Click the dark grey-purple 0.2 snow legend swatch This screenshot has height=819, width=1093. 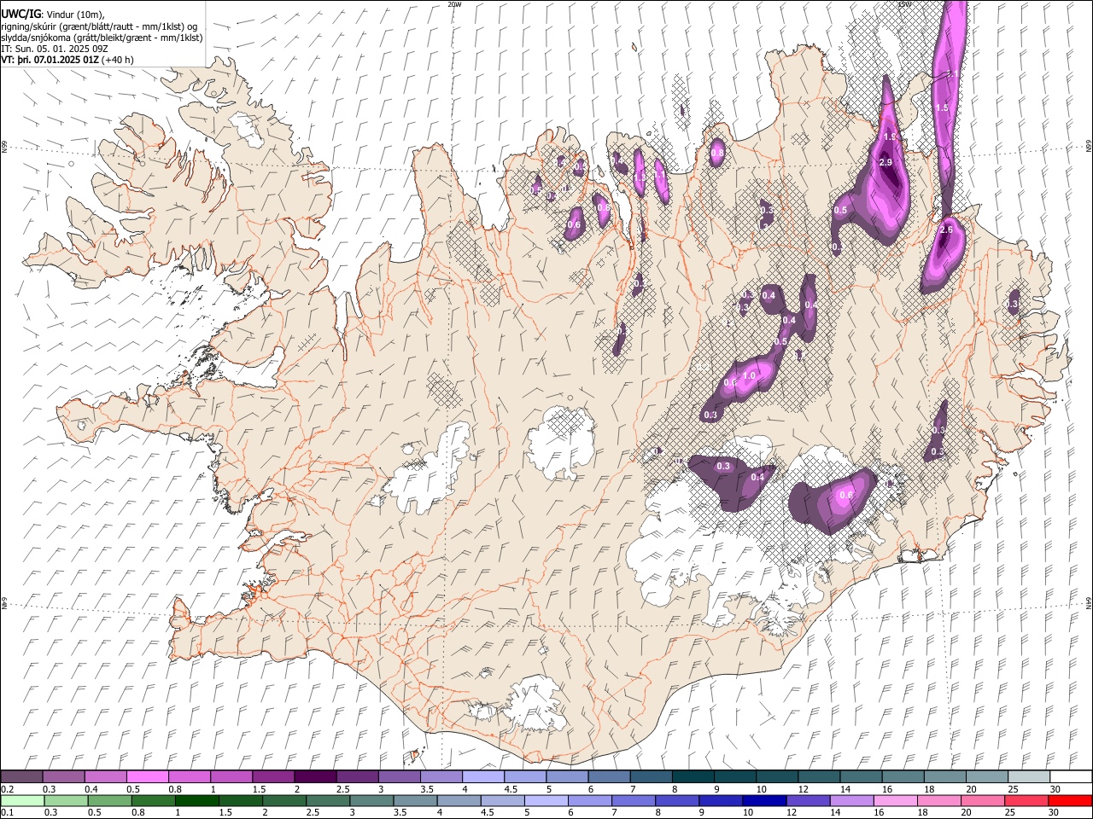point(21,777)
